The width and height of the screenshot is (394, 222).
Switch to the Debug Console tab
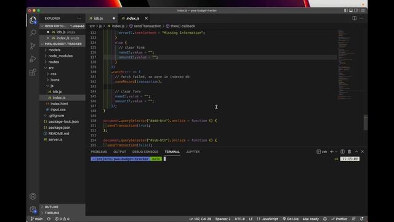click(x=145, y=152)
